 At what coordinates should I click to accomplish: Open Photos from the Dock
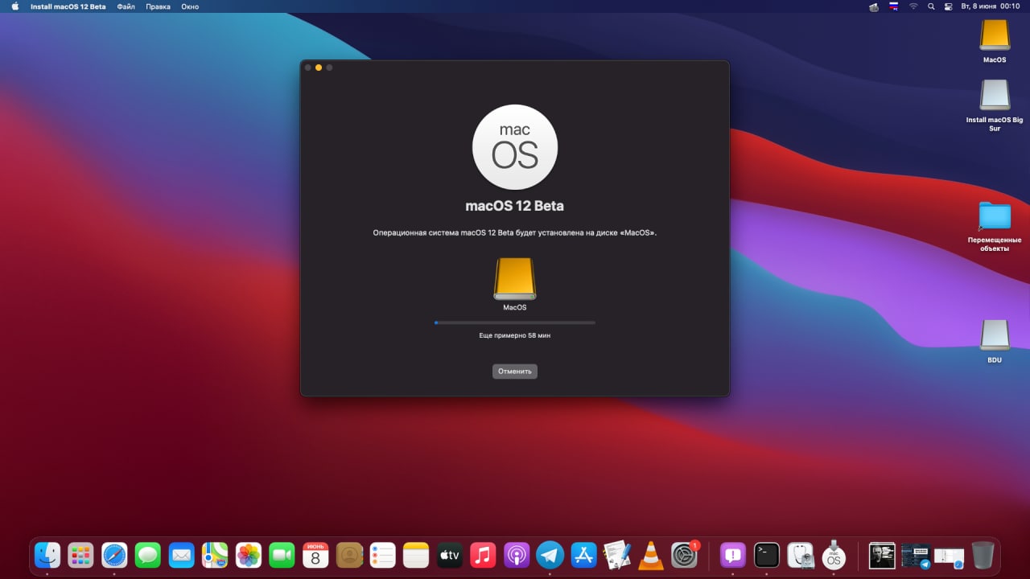pos(249,555)
